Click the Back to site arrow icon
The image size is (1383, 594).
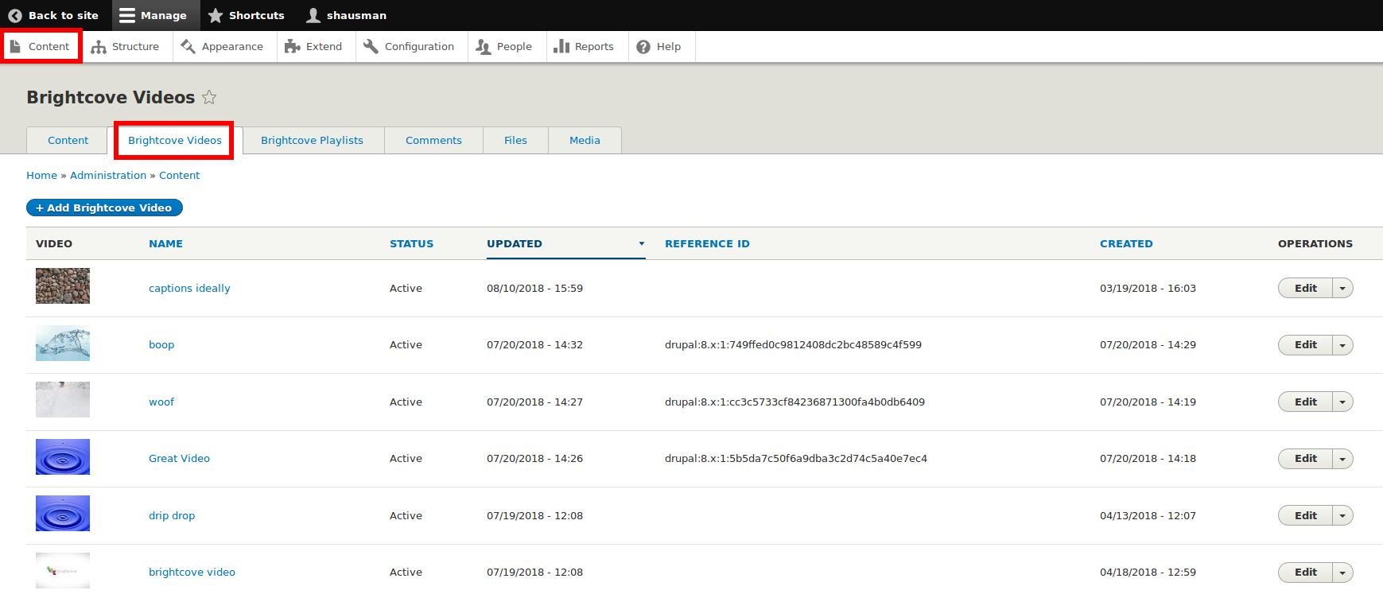point(15,15)
